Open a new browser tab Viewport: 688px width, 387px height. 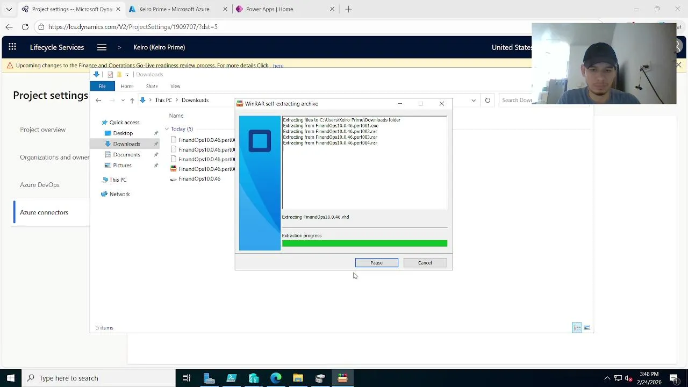[x=348, y=9]
